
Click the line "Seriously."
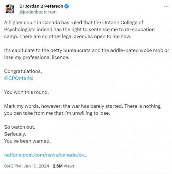click(15, 134)
